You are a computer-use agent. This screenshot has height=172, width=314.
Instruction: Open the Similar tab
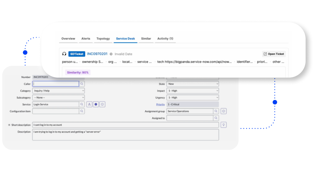(146, 39)
